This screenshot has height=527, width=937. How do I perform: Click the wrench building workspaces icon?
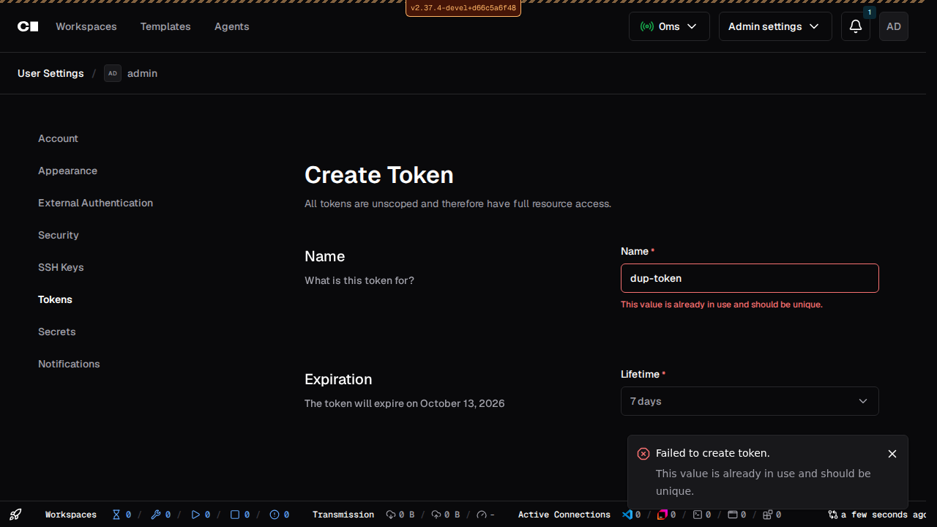click(155, 515)
